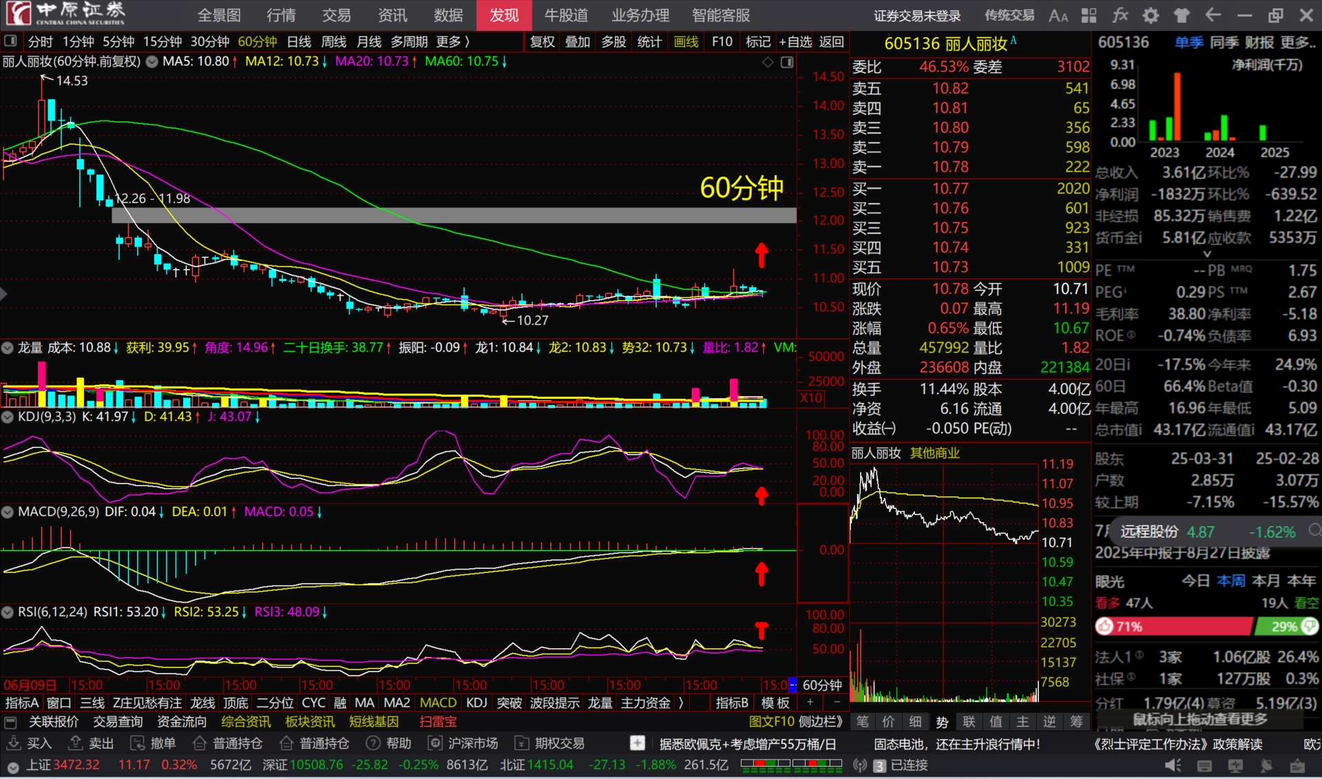
Task: Click the toolbox icon in status bar
Action: [1297, 765]
